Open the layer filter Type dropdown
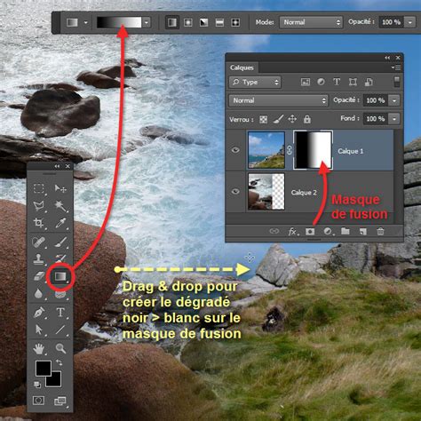The height and width of the screenshot is (421, 421). click(255, 83)
